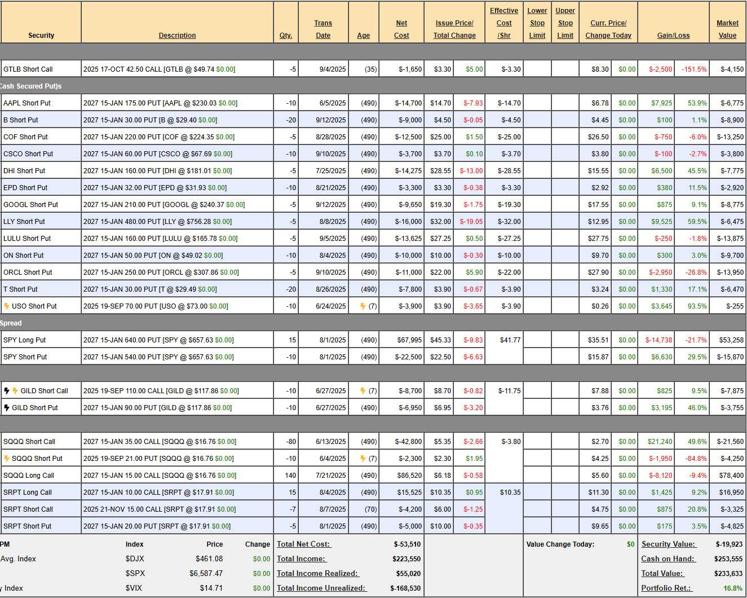The image size is (747, 598).
Task: Sort by the Trans Date column header
Action: coord(323,29)
